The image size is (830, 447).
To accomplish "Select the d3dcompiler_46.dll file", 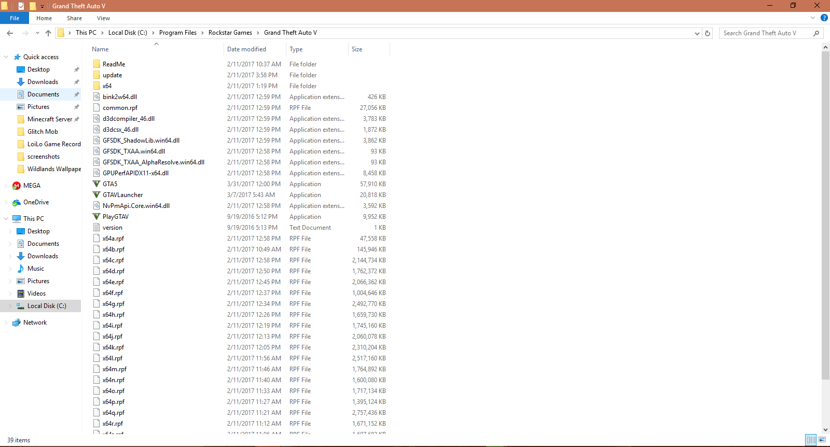I will (129, 119).
